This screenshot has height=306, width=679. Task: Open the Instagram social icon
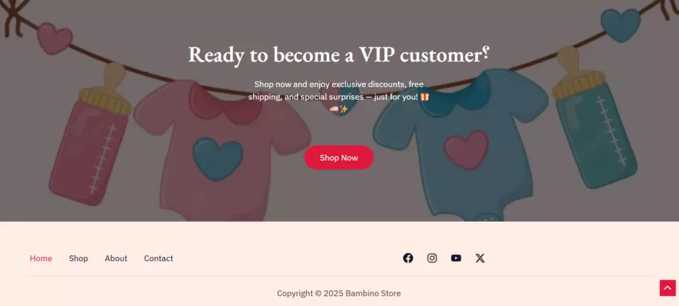pos(432,258)
